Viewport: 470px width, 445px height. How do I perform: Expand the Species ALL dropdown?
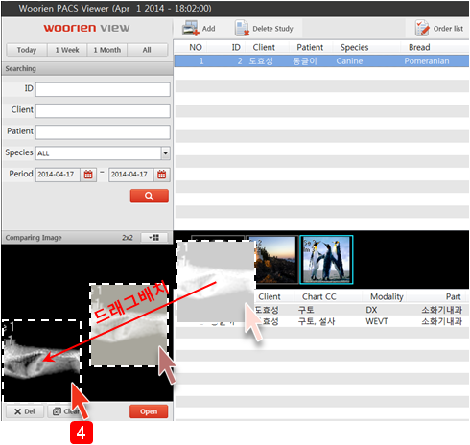(165, 153)
